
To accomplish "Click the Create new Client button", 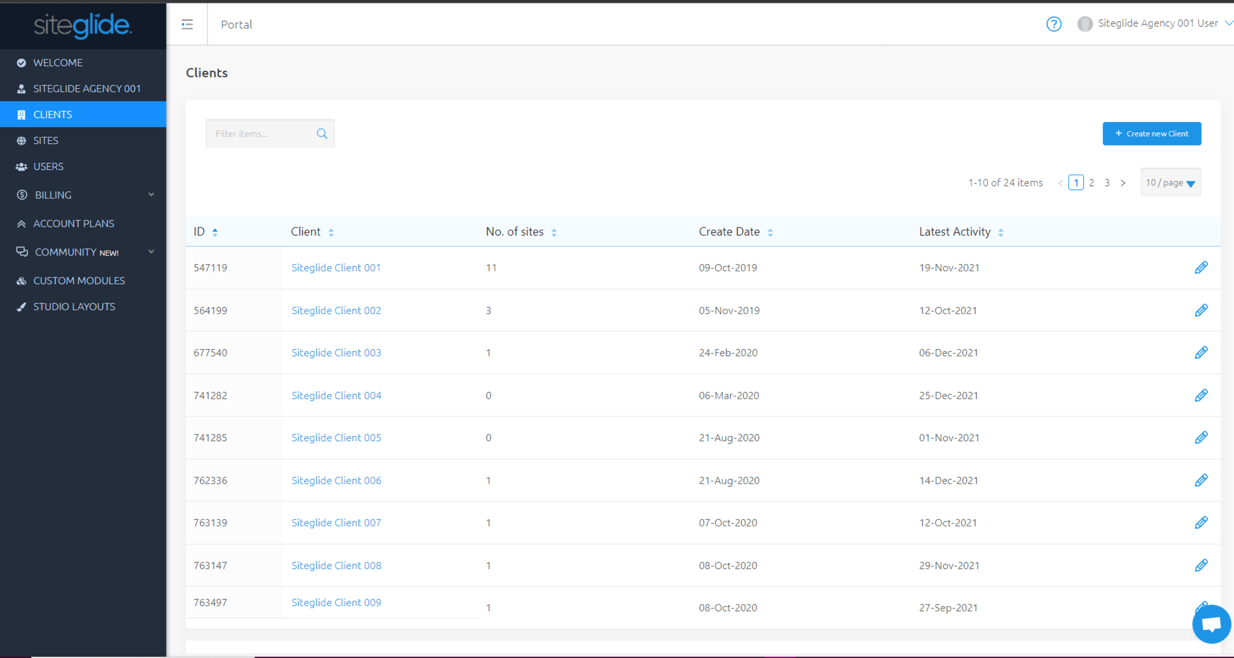I will [1152, 134].
